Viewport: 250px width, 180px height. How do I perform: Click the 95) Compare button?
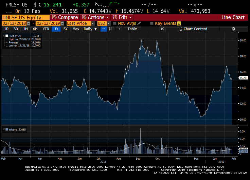[x=65, y=17]
